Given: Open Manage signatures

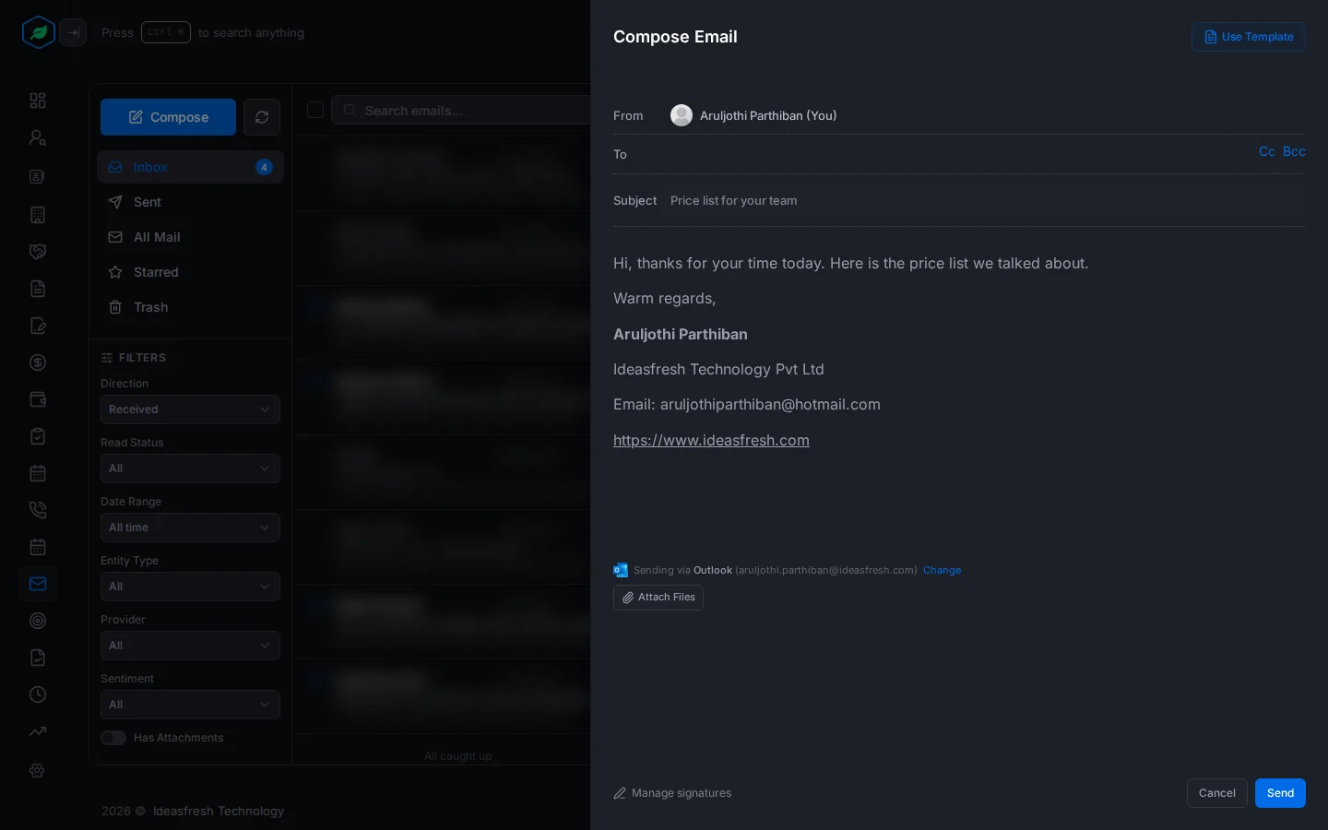Looking at the screenshot, I should (x=672, y=793).
